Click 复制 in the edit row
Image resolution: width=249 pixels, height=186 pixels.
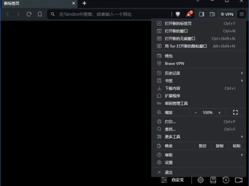[x=220, y=146]
